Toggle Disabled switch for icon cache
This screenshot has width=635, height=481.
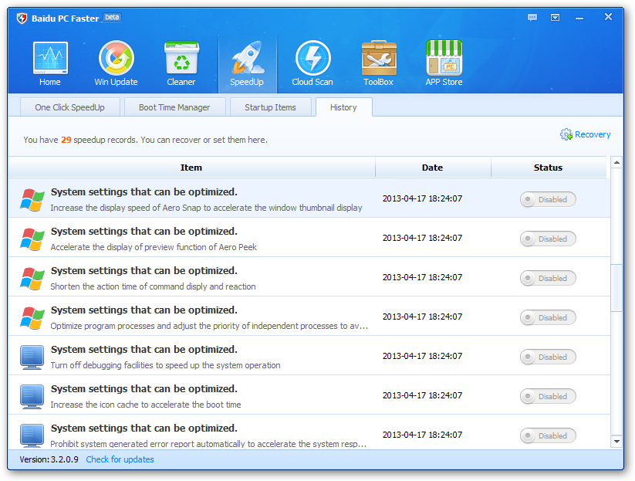[548, 396]
